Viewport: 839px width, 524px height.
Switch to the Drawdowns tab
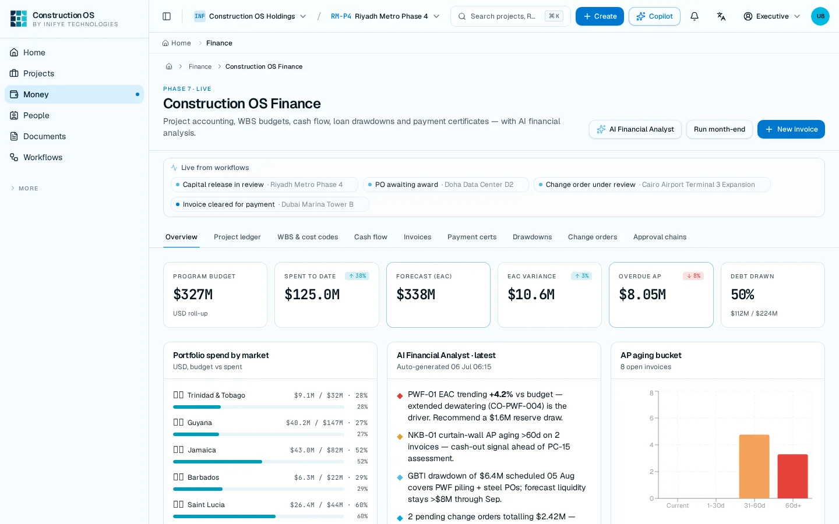tap(532, 237)
